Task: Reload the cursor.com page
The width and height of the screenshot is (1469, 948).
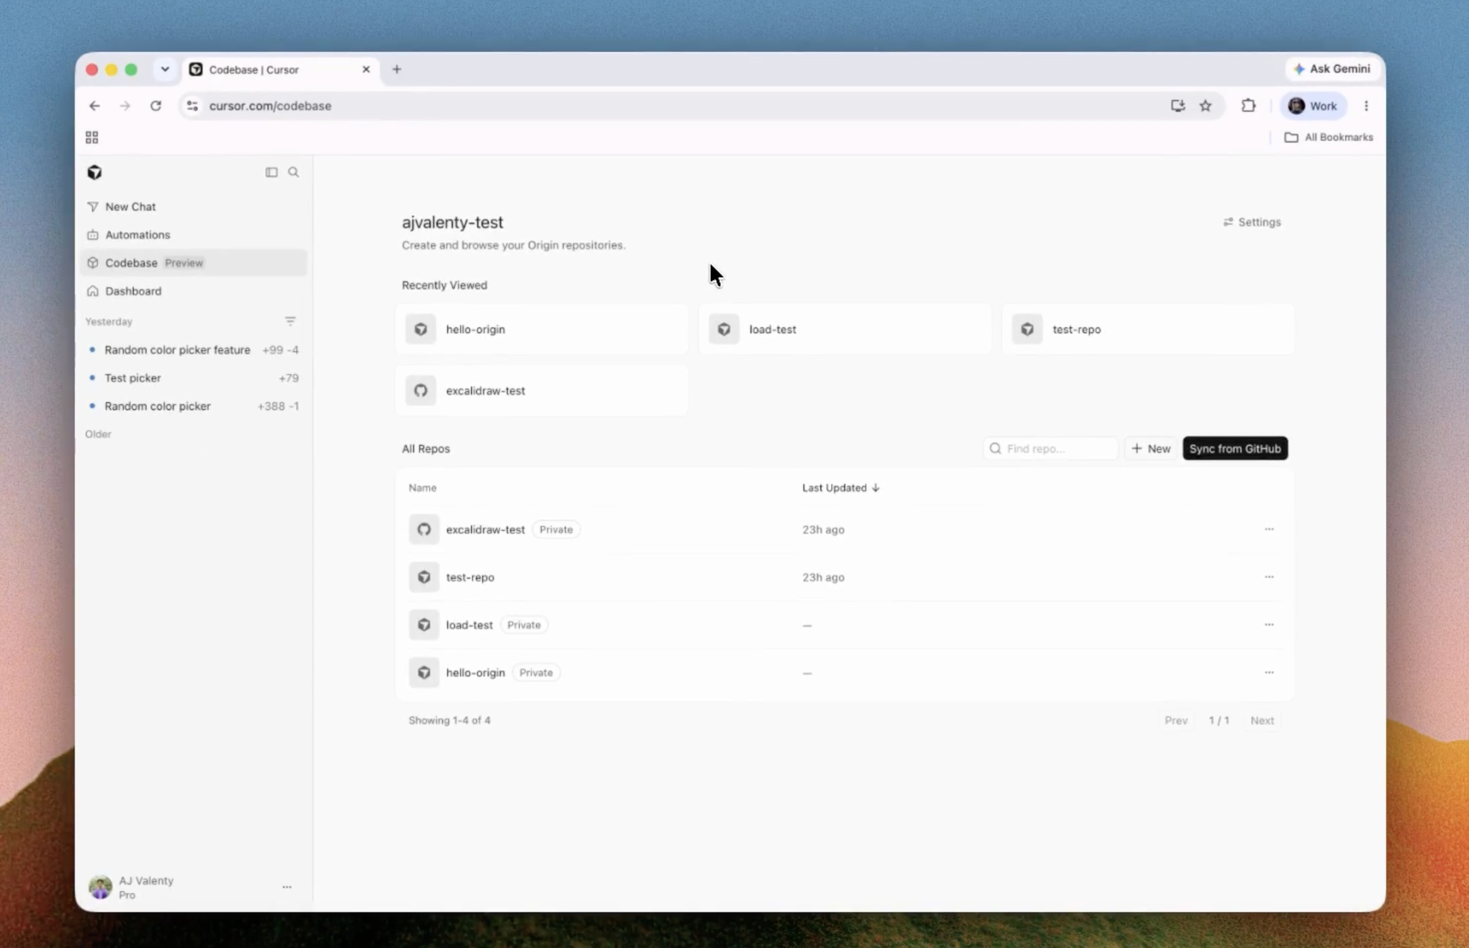Action: [x=156, y=106]
